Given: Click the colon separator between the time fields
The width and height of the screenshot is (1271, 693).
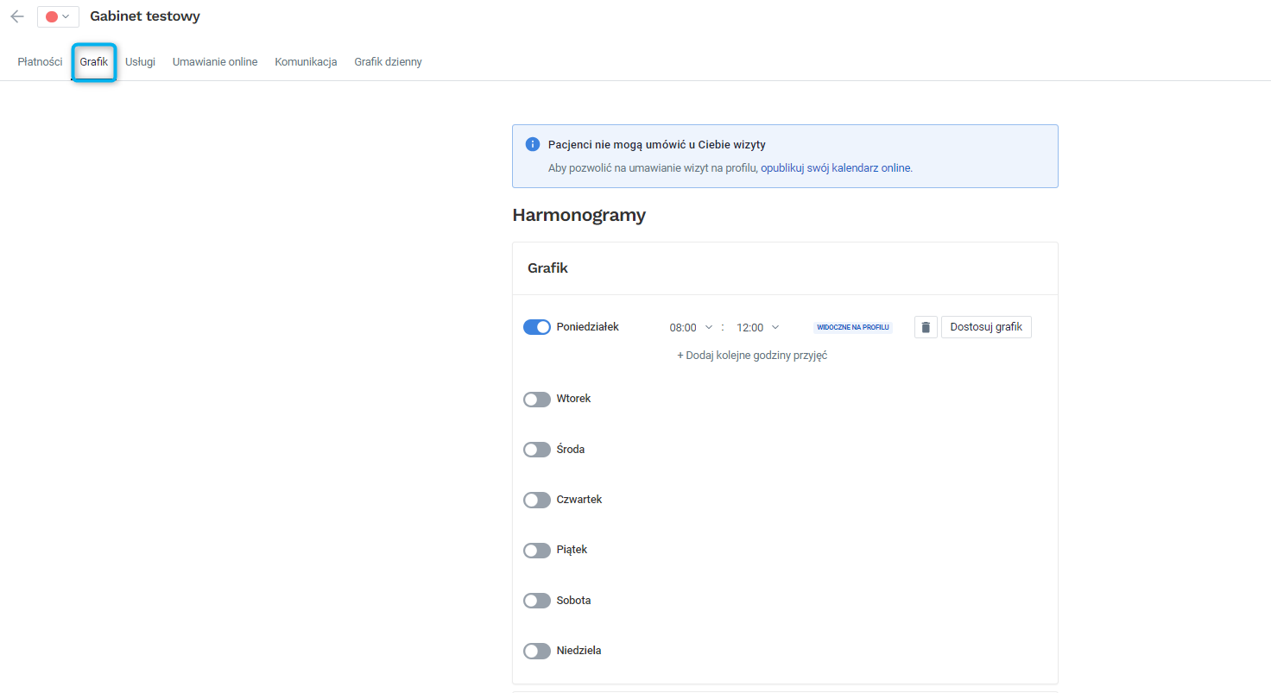Looking at the screenshot, I should 723,327.
